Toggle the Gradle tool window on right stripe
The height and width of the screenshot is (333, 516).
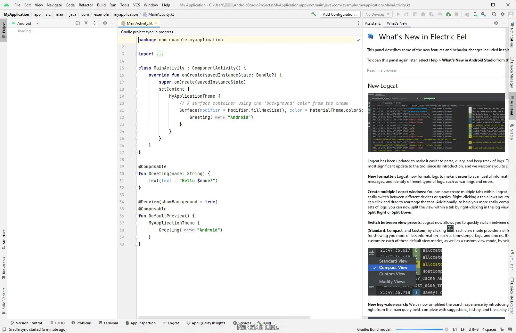click(512, 131)
